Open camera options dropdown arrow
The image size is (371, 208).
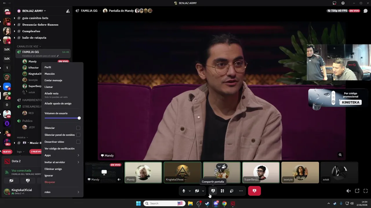203,191
